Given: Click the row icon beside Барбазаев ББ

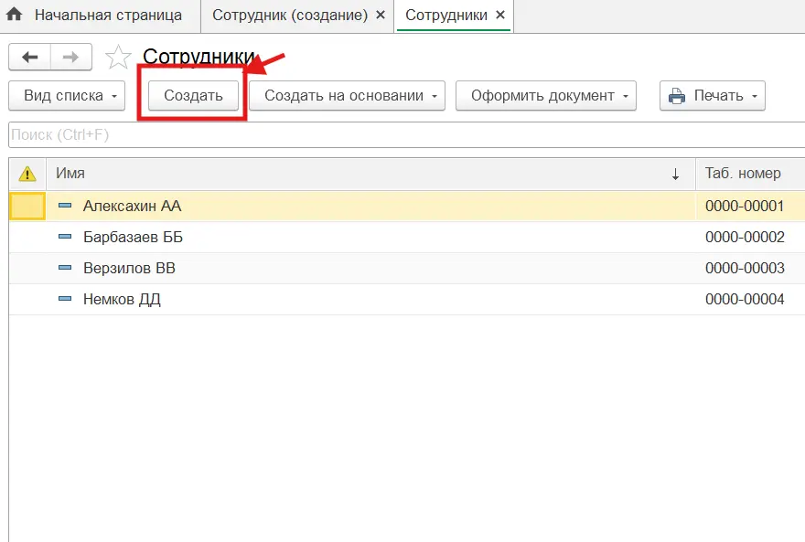Looking at the screenshot, I should click(x=65, y=238).
